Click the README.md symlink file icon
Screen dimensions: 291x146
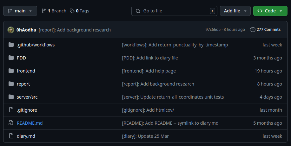11,123
